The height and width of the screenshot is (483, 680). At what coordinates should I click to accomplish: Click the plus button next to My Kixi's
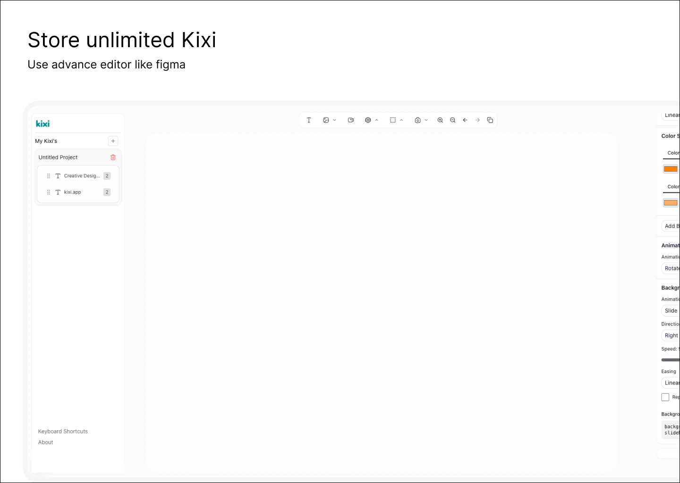point(113,141)
